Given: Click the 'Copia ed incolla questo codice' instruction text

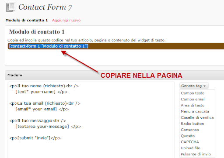Looking at the screenshot, I should click(87, 40).
